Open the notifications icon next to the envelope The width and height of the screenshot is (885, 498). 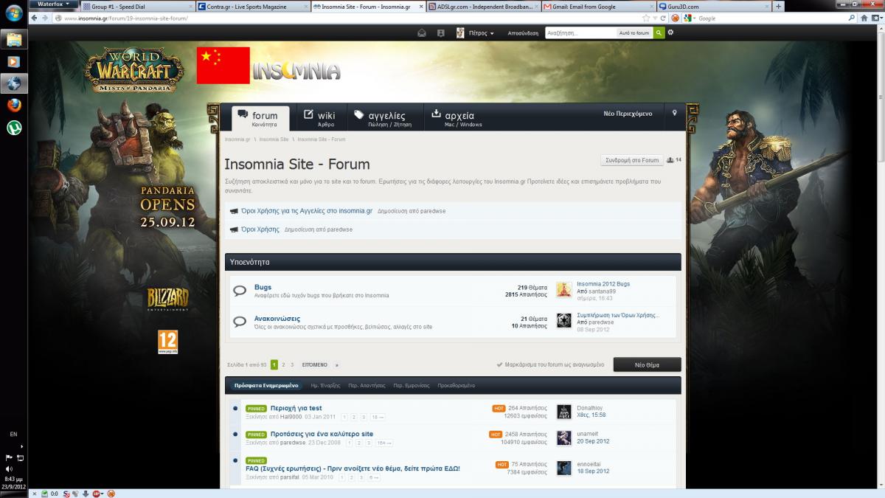pos(440,32)
